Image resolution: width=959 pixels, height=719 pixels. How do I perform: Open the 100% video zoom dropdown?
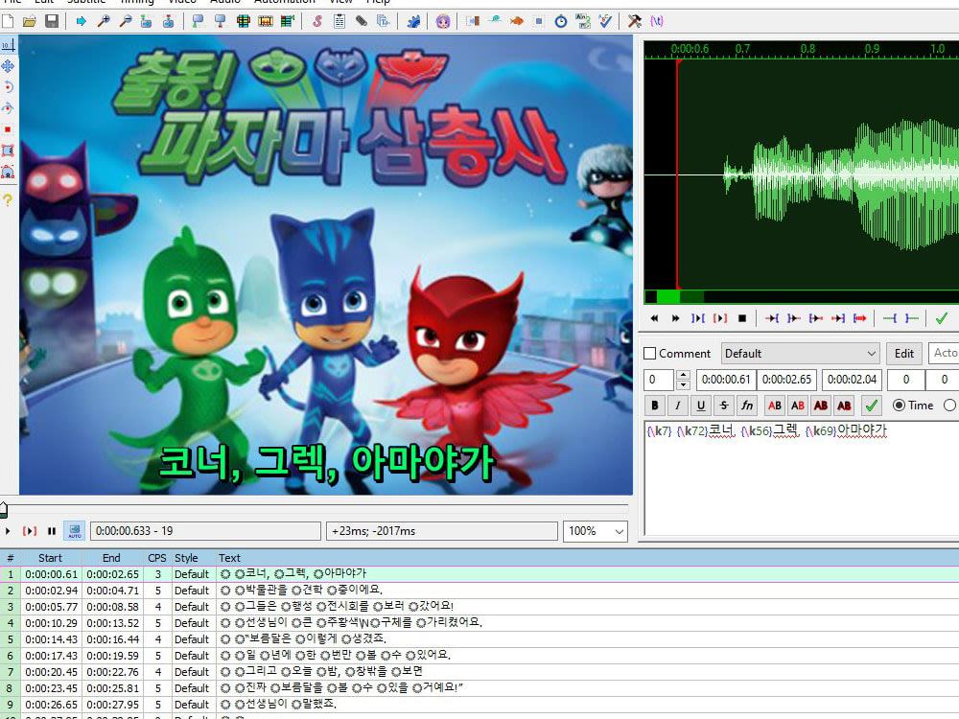click(596, 531)
